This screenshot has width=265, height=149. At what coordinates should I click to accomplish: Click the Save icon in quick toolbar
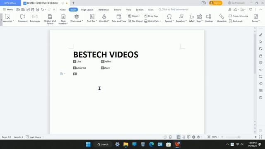[23, 10]
